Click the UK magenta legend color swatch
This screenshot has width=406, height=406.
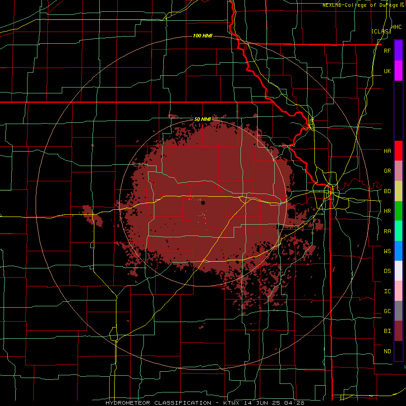point(398,71)
